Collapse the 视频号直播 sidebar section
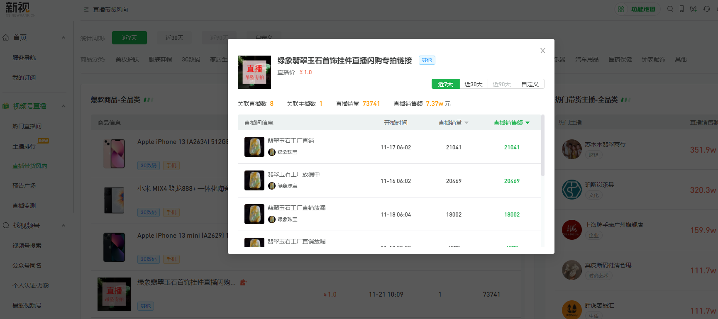This screenshot has height=319, width=718. pos(63,106)
